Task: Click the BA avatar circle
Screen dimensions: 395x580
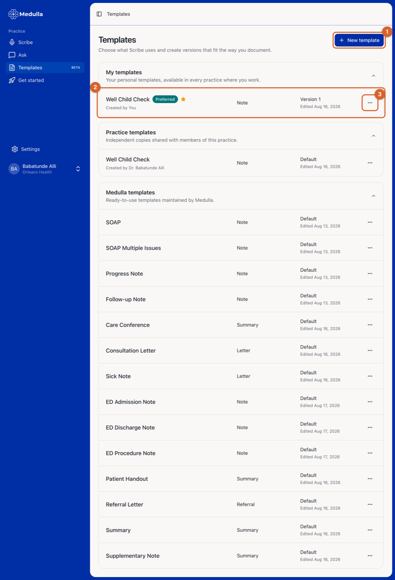Action: point(14,169)
